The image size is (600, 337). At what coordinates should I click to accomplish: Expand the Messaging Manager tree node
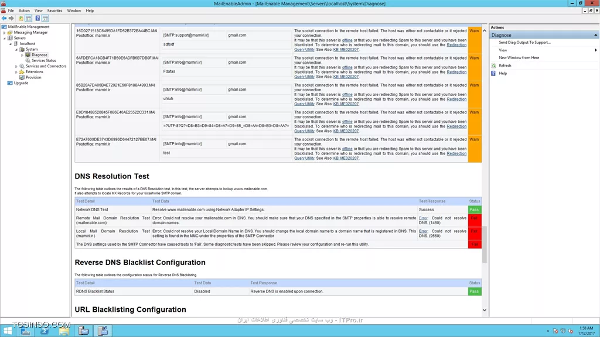click(x=5, y=33)
